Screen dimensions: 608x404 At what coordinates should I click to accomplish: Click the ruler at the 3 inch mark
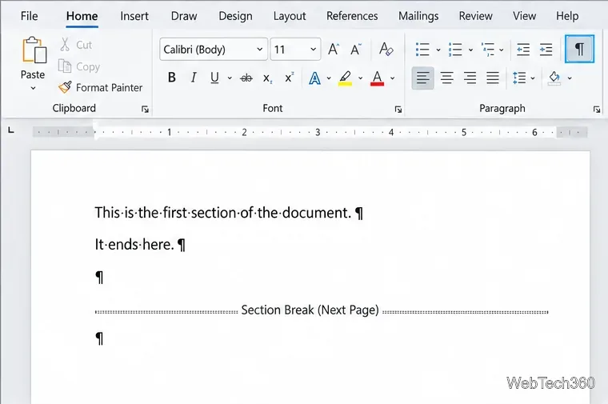click(318, 132)
